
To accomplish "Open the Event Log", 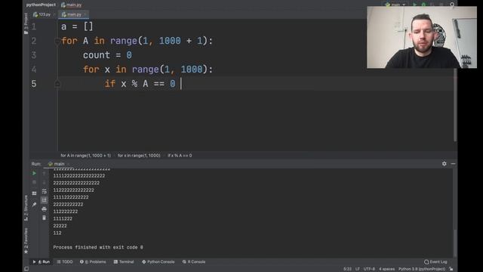I will pos(435,262).
